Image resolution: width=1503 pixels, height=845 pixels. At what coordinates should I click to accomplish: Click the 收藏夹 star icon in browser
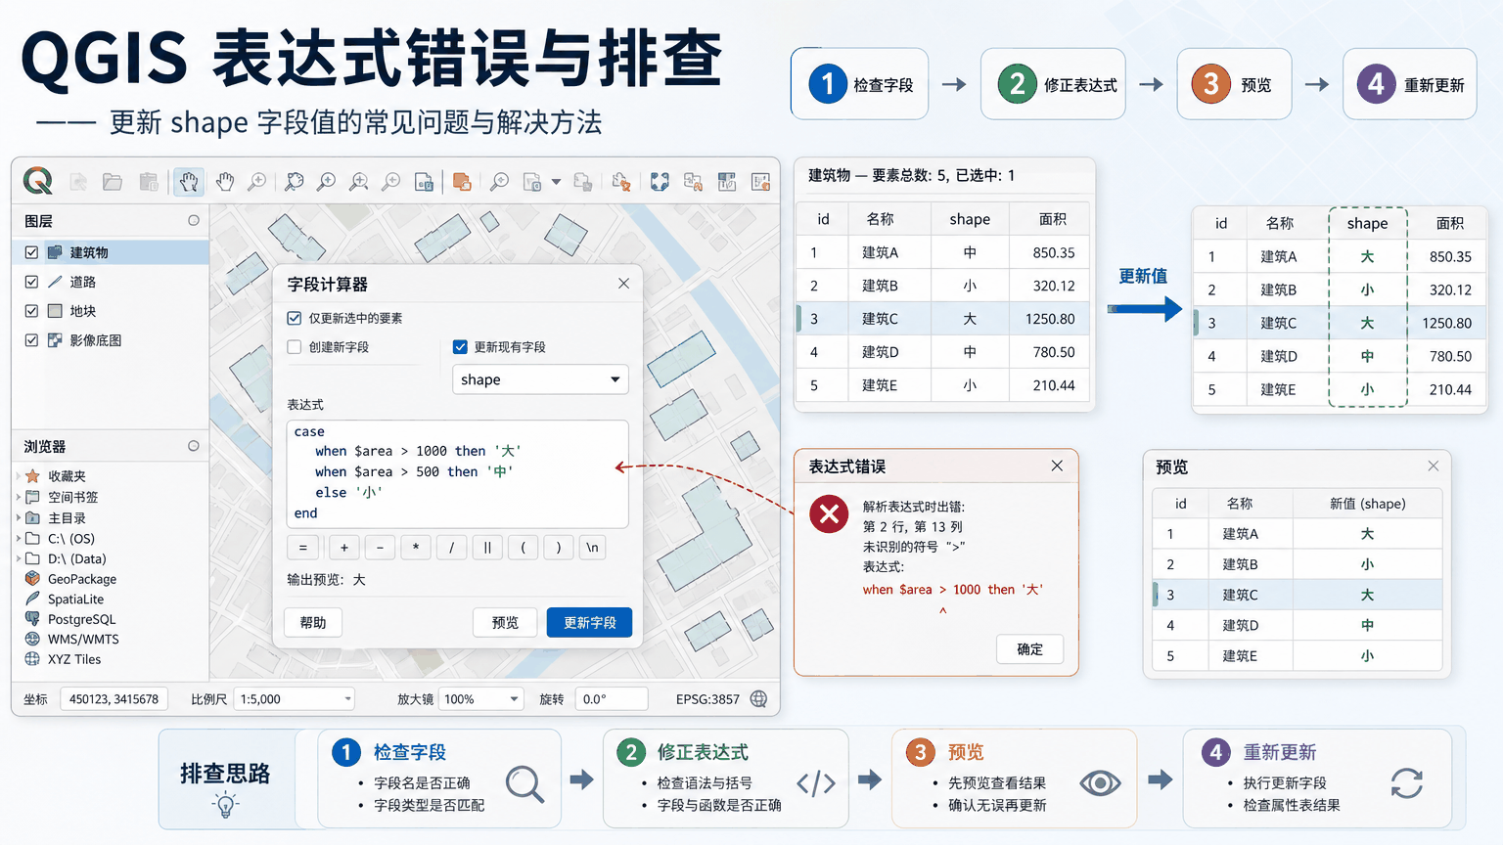pyautogui.click(x=32, y=476)
